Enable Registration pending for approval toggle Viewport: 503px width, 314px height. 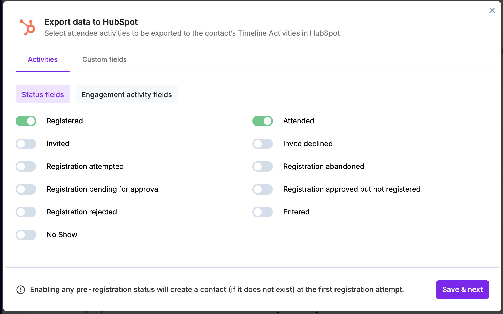(x=26, y=189)
